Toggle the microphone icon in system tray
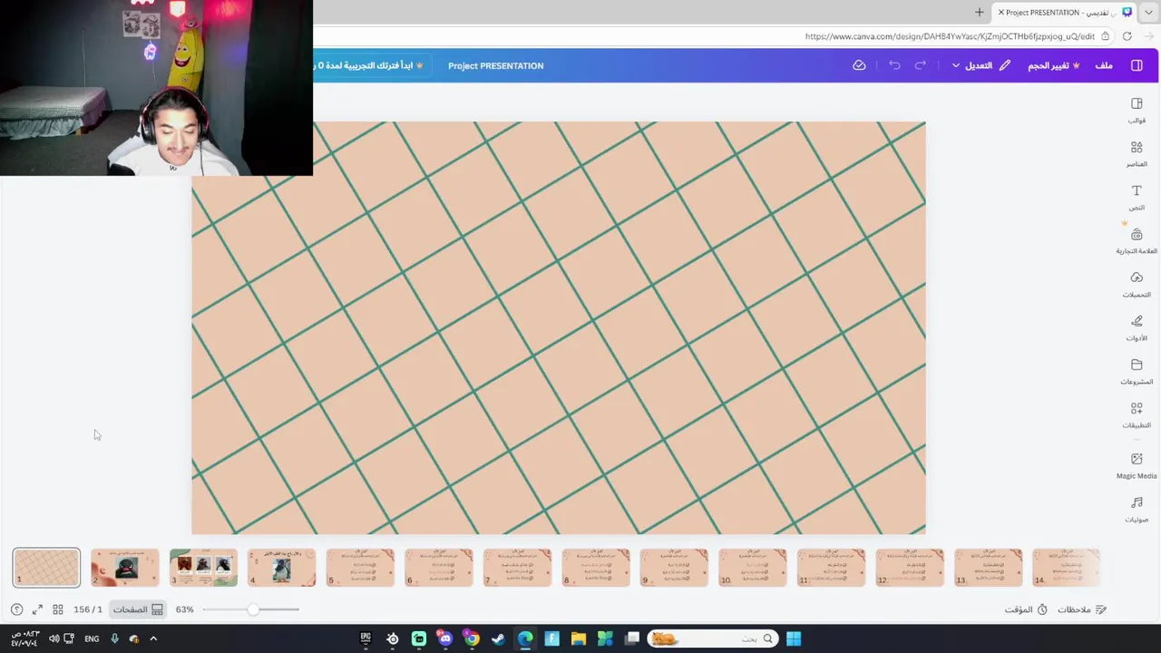This screenshot has height=653, width=1161. click(114, 638)
